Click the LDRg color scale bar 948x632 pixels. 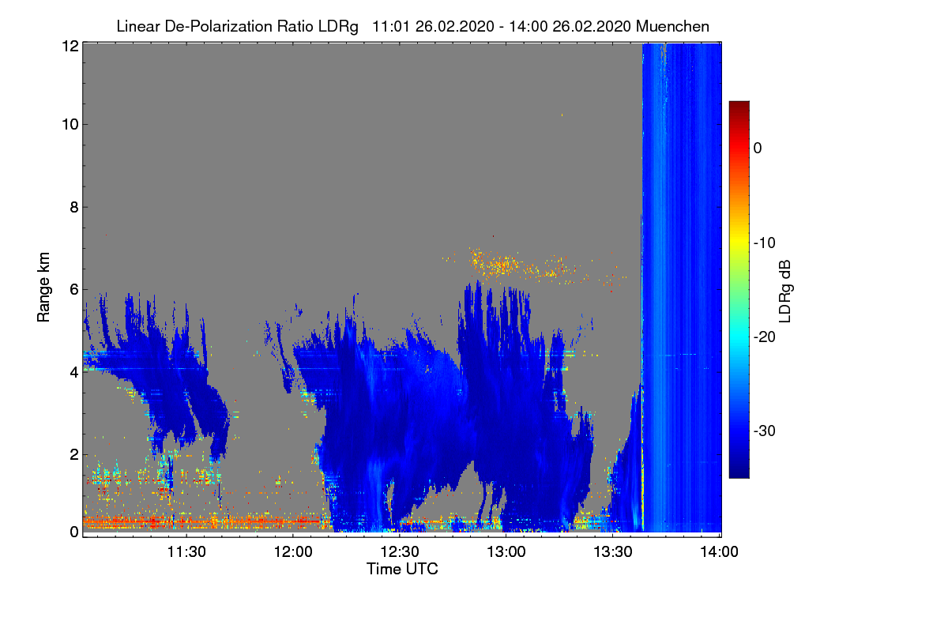(x=739, y=289)
